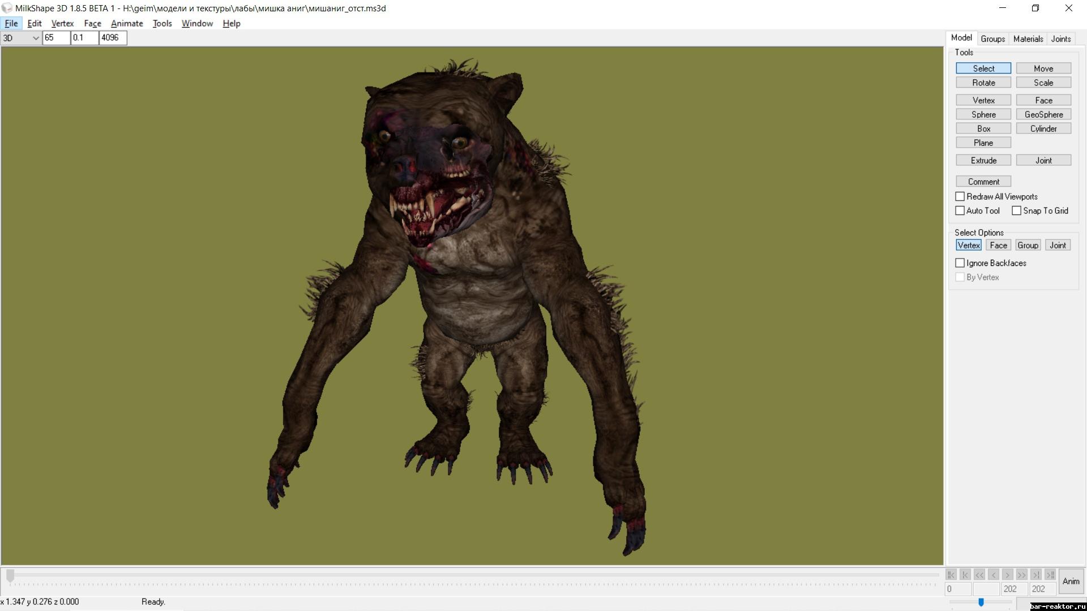Pick the Cylinder primitive tool
This screenshot has height=611, width=1087.
1043,128
